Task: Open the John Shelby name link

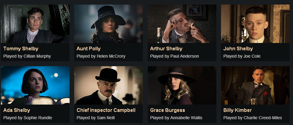Action: [238, 49]
